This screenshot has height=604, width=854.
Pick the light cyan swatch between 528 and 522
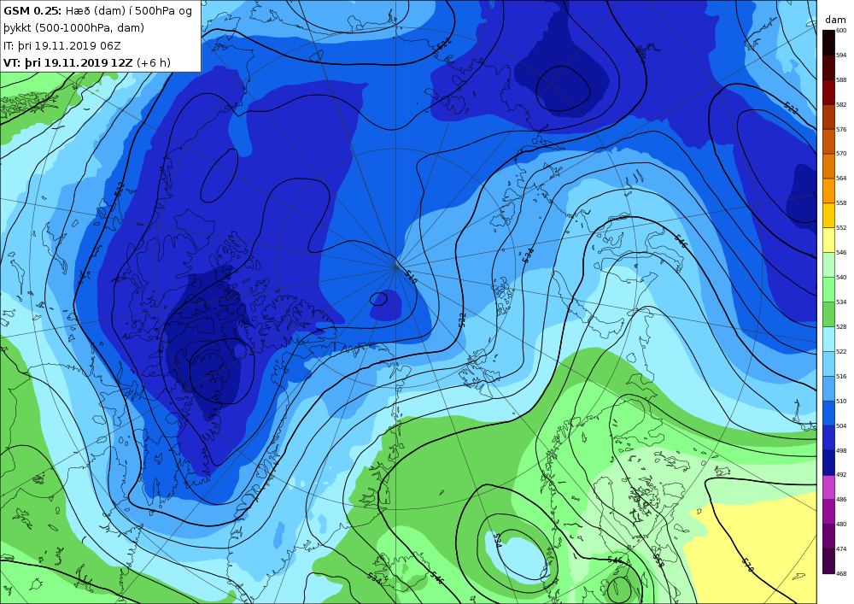click(828, 339)
